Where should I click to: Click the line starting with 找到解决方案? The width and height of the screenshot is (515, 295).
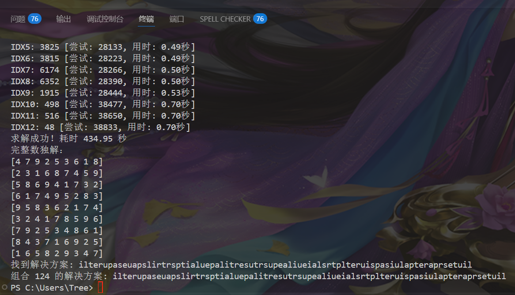(x=242, y=265)
